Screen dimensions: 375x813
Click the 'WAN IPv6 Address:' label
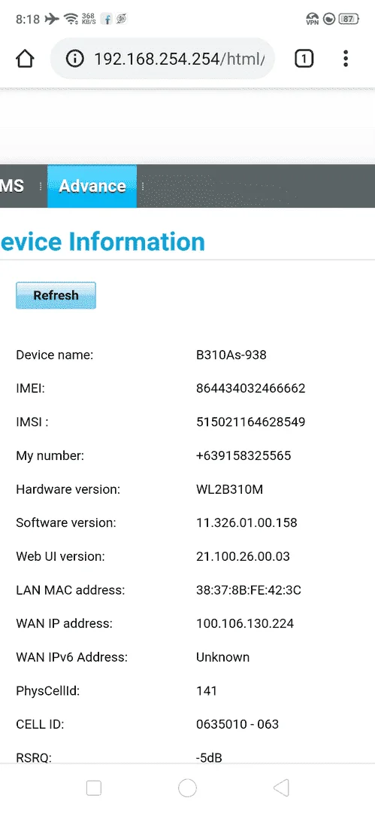(x=71, y=657)
